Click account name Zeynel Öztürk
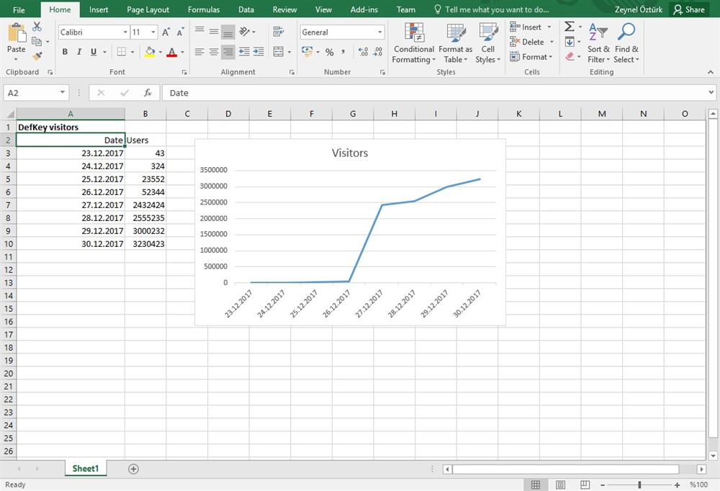Image resolution: width=720 pixels, height=491 pixels. pos(638,9)
